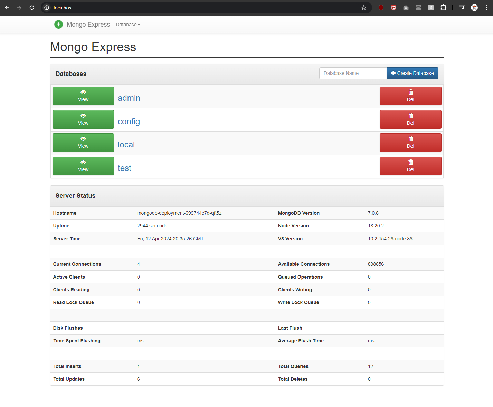Click the uptime value 2944 seconds

click(x=152, y=226)
